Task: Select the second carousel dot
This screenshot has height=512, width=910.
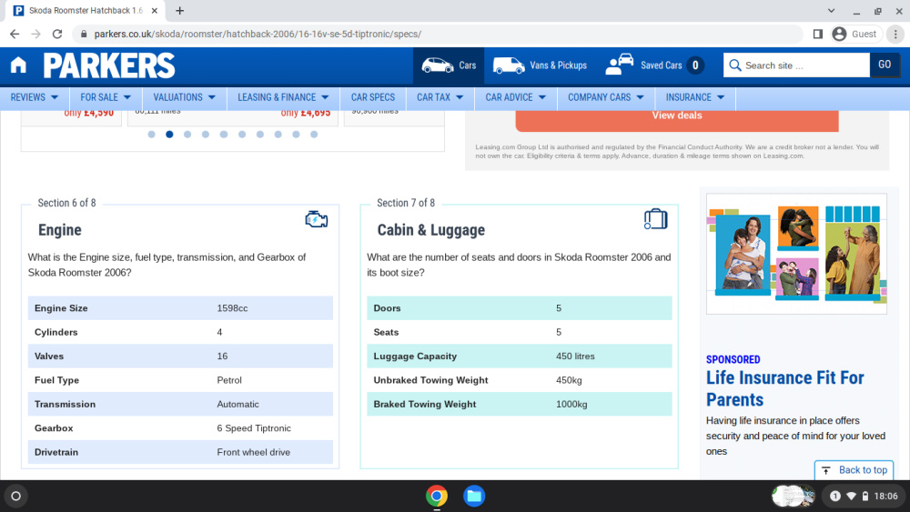Action: click(x=169, y=135)
